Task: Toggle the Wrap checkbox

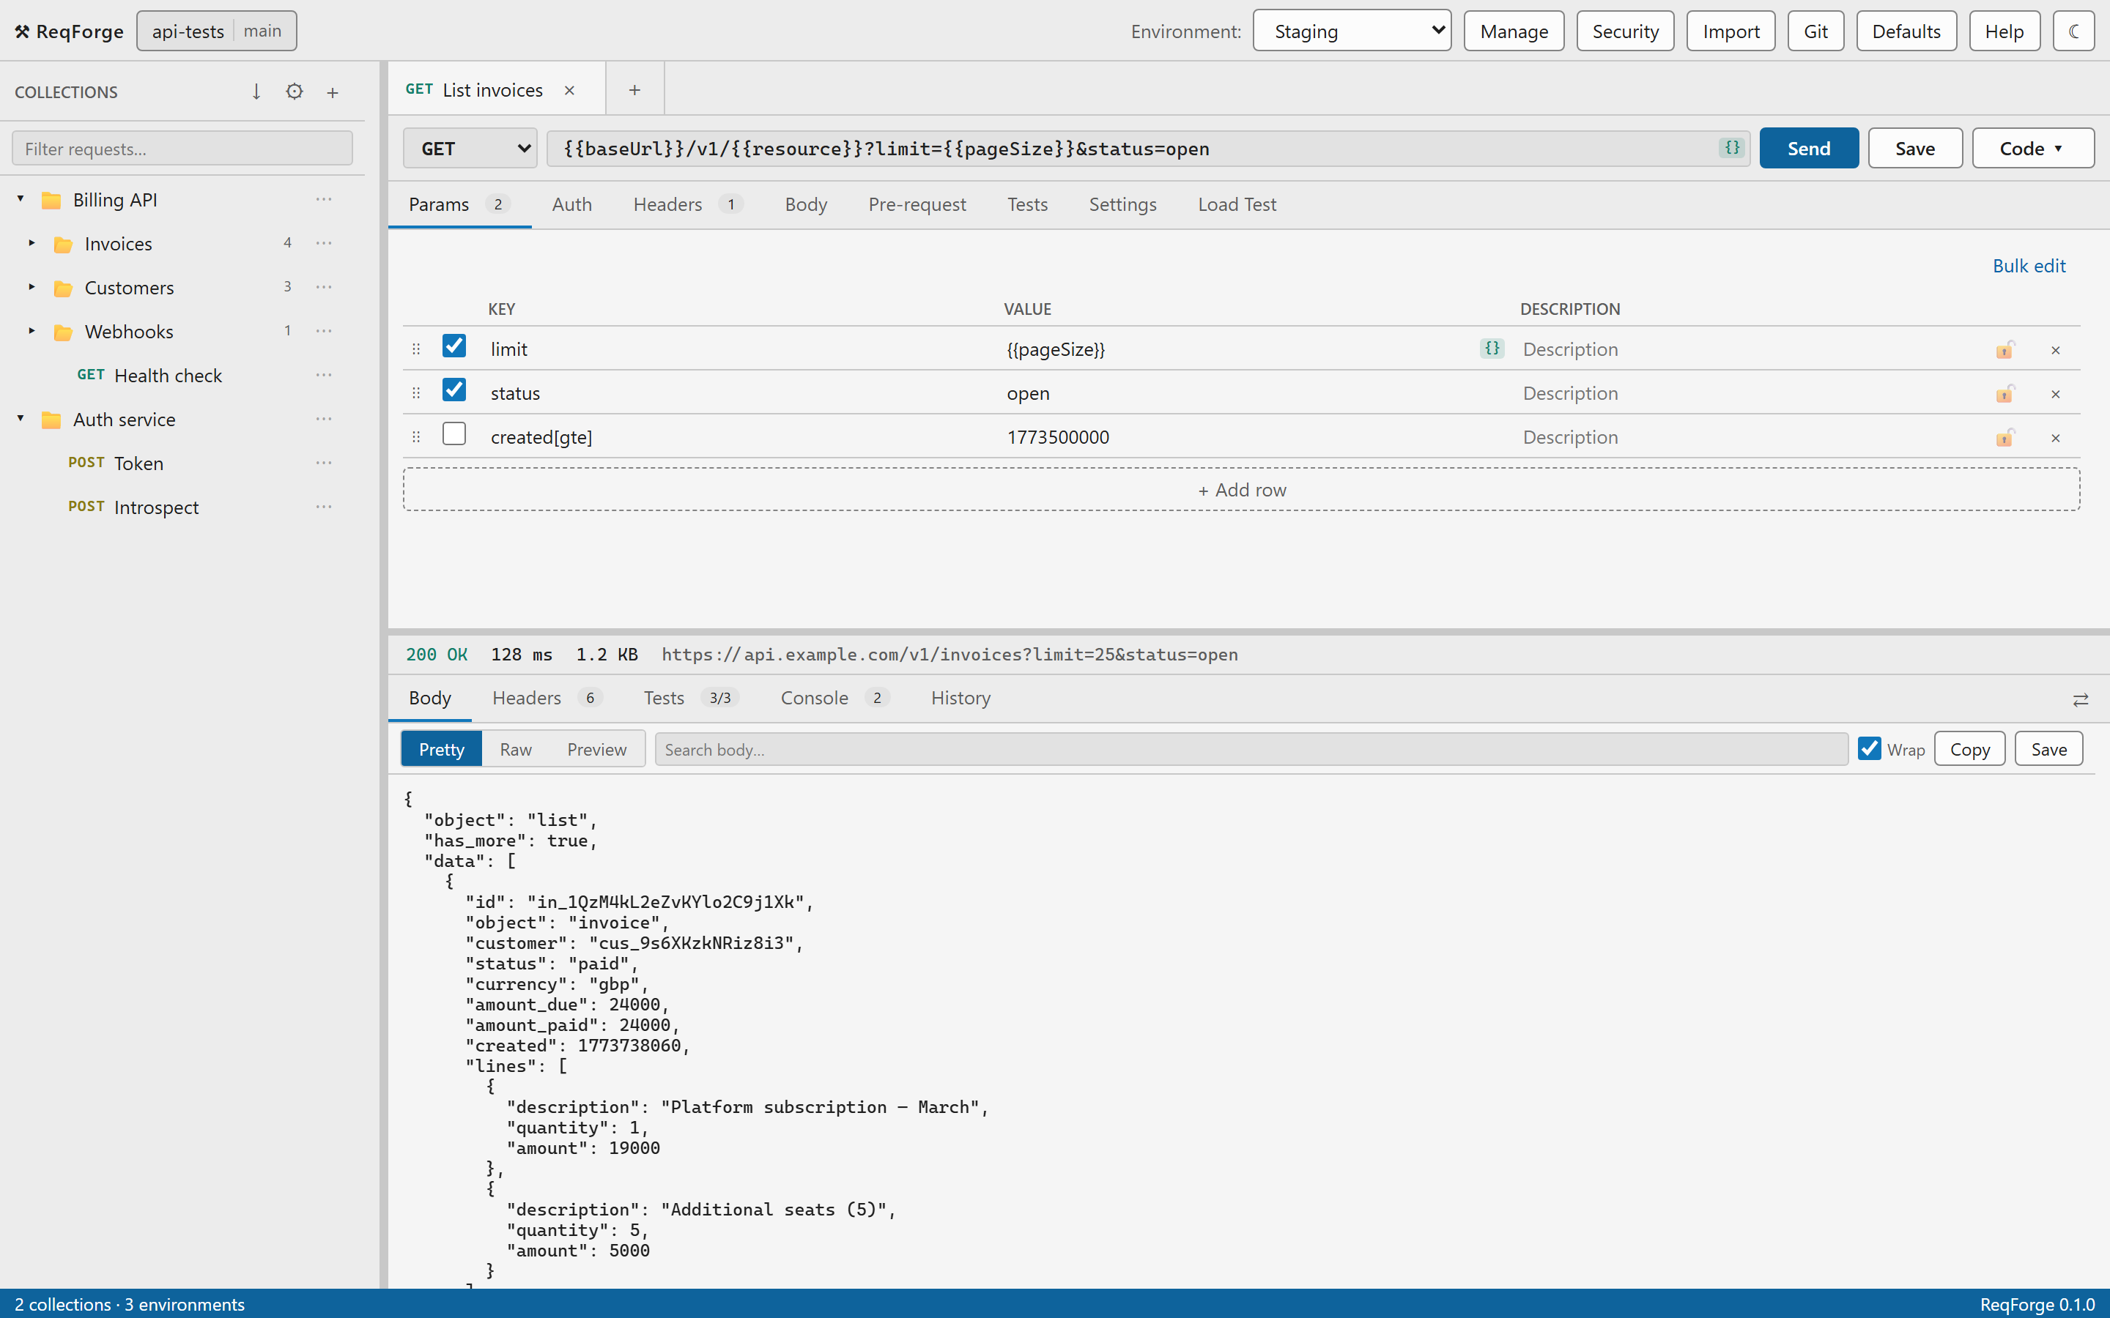Action: point(1870,748)
